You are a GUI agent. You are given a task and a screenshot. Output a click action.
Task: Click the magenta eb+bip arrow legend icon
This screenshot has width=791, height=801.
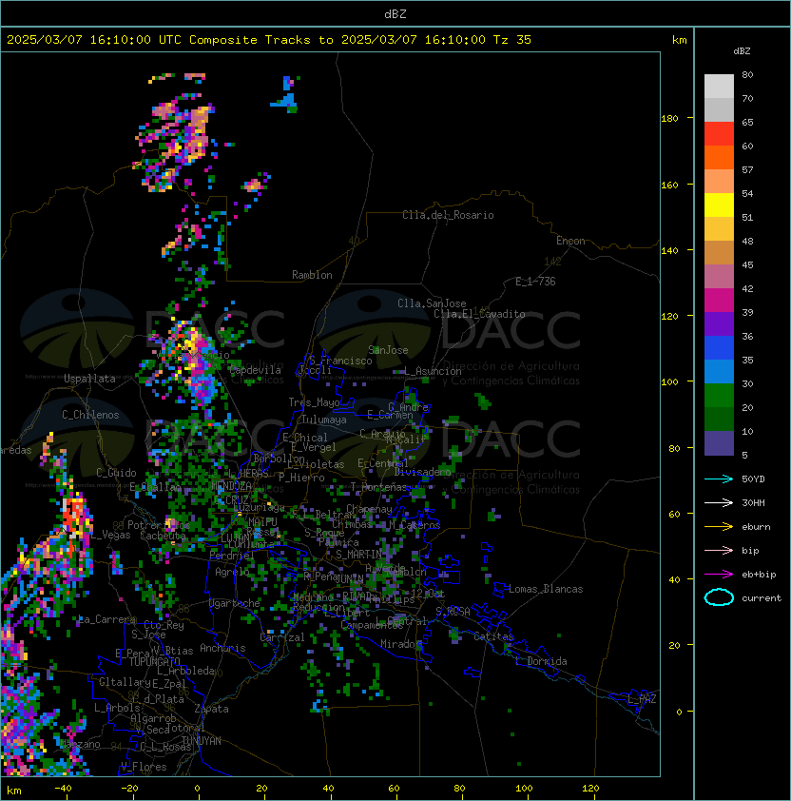[x=719, y=575]
